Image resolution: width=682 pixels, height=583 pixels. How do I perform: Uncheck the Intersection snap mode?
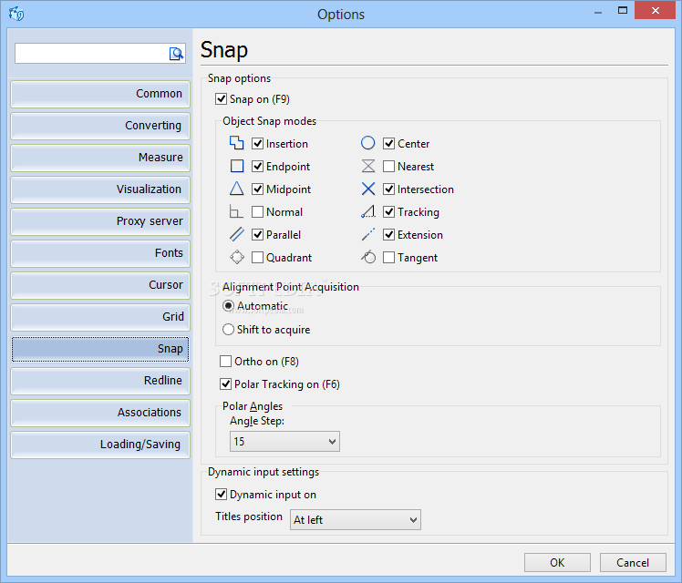[388, 189]
